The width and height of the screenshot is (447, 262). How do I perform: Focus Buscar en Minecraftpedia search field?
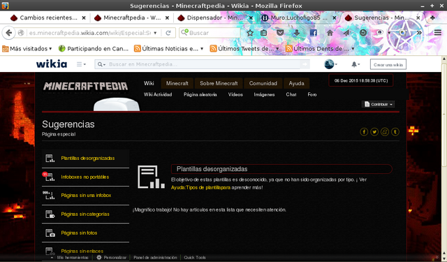click(x=203, y=64)
